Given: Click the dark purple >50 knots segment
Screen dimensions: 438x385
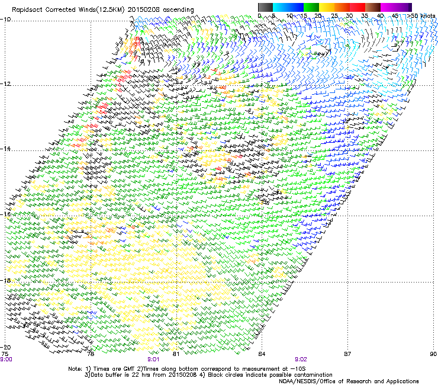Looking at the screenshot, I should [410, 7].
